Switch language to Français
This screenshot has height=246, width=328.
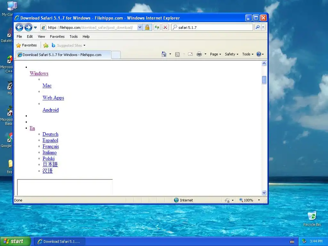pos(51,146)
